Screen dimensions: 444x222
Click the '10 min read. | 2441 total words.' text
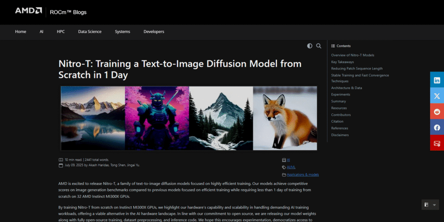(87, 160)
